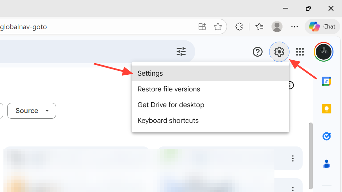The image size is (342, 192).
Task: Open Google Keep from side panel
Action: [326, 109]
